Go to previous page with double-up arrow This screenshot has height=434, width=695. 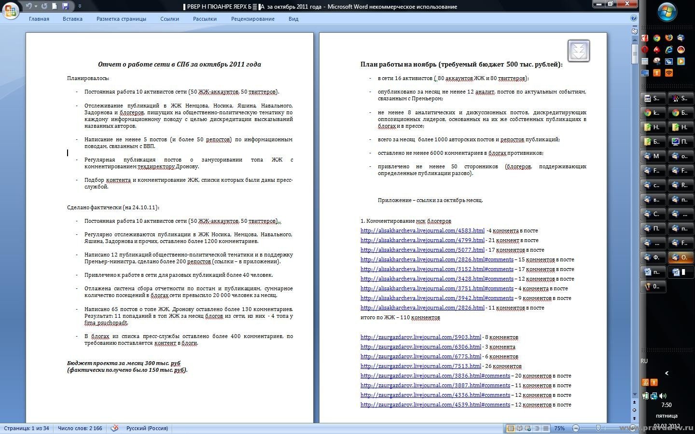tap(635, 402)
